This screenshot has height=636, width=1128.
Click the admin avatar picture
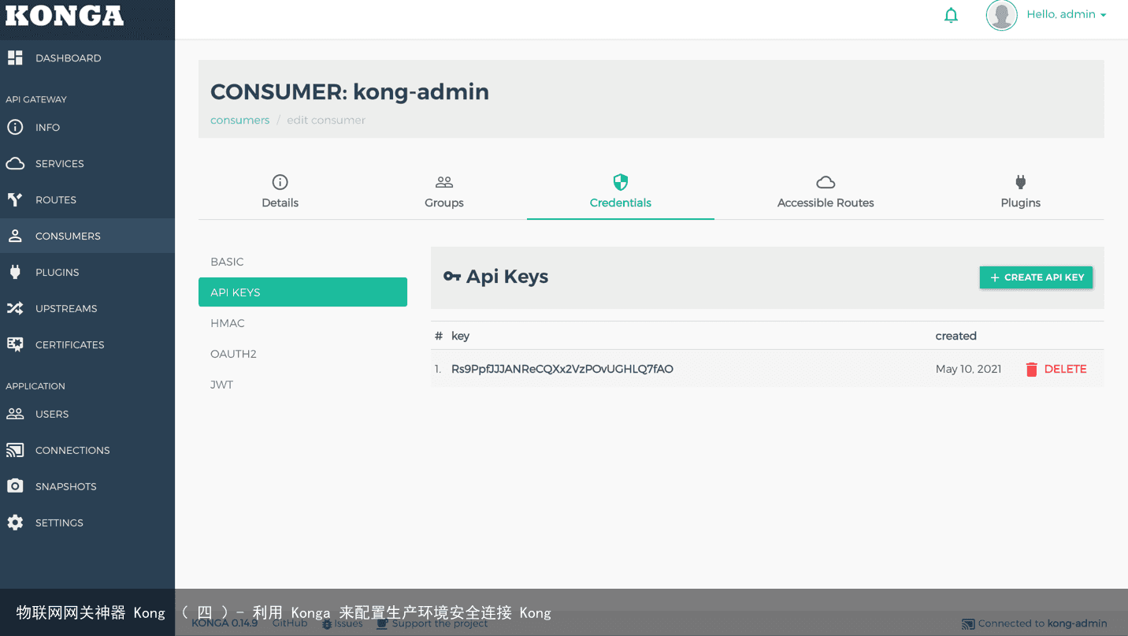point(1002,15)
